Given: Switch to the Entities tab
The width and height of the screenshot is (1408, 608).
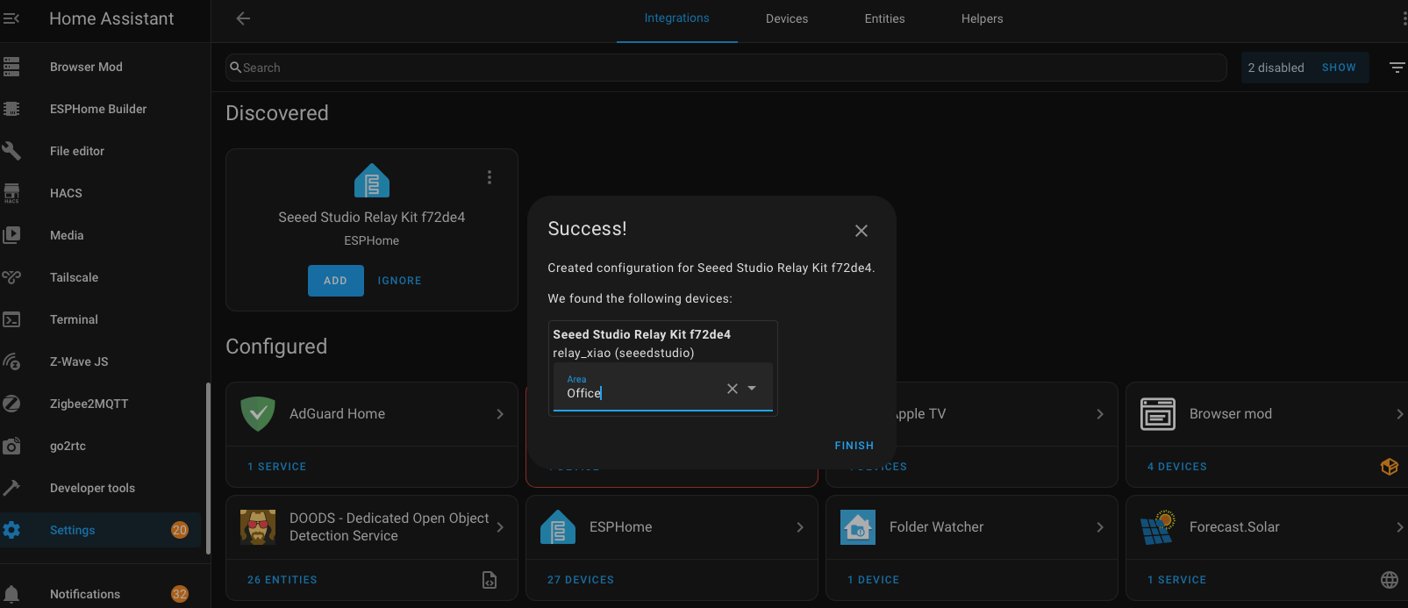Looking at the screenshot, I should point(884,18).
